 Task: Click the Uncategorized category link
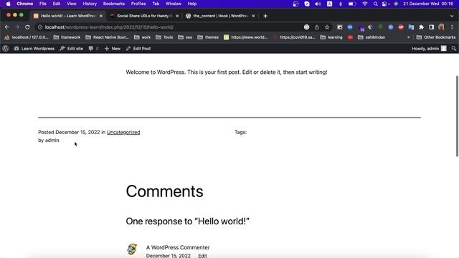click(x=123, y=132)
